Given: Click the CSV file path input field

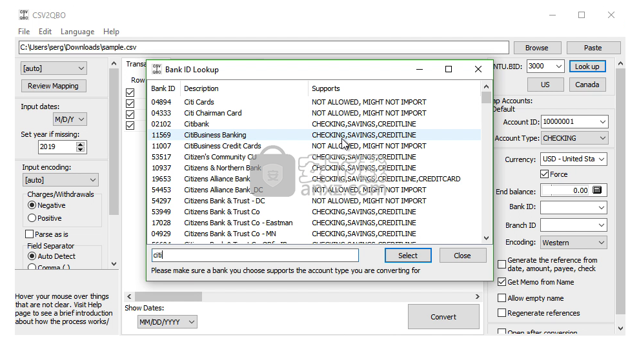Looking at the screenshot, I should point(264,47).
